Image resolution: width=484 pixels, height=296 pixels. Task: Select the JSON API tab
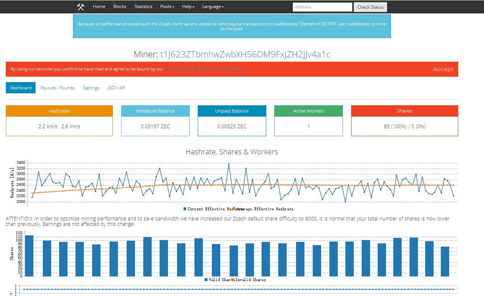pos(116,88)
